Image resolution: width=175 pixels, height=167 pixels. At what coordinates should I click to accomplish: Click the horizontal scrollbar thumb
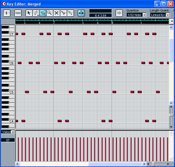[115, 164]
